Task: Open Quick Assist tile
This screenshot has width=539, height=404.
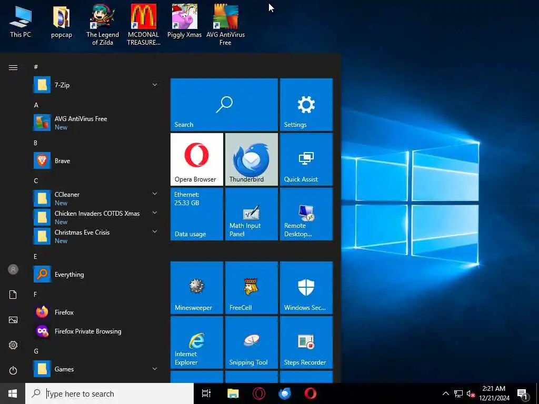Action: click(306, 159)
